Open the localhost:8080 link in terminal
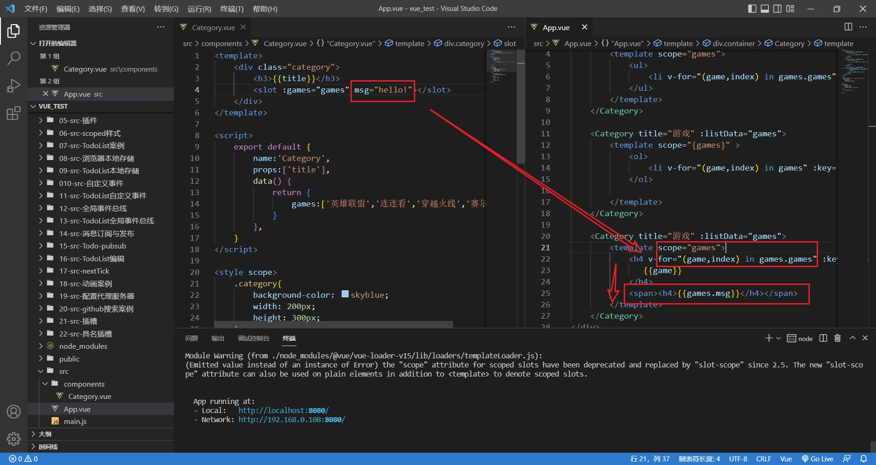This screenshot has height=465, width=876. pyautogui.click(x=283, y=410)
